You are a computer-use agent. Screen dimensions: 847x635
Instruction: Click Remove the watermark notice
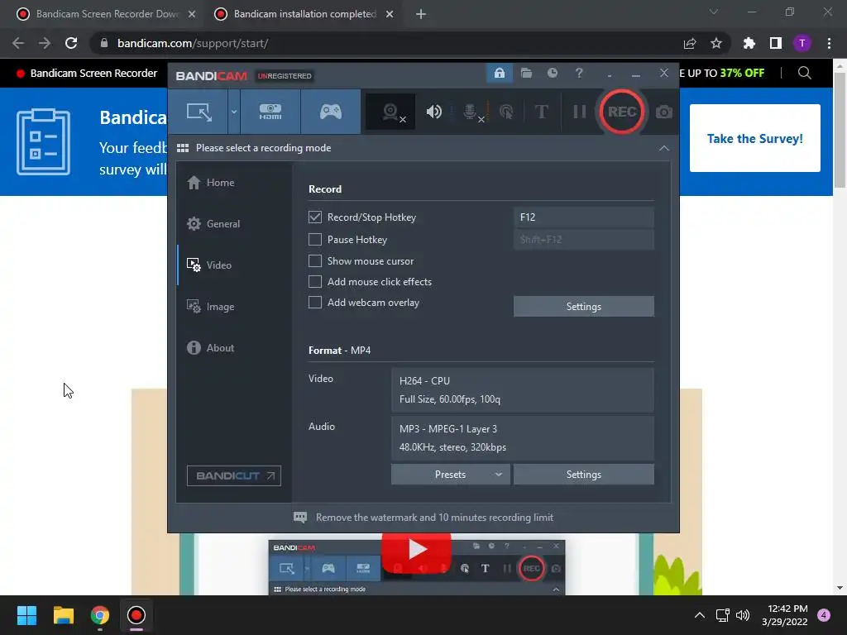coord(434,518)
